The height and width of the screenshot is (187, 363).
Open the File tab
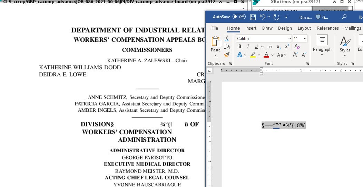tap(215, 28)
